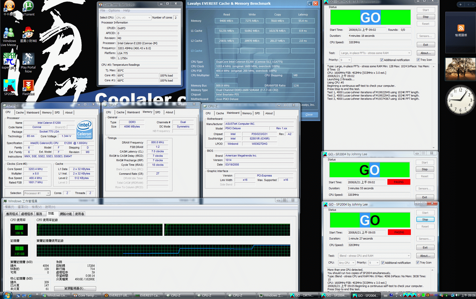Toggle Additional notification in bottom SP2004 window

tap(382, 263)
